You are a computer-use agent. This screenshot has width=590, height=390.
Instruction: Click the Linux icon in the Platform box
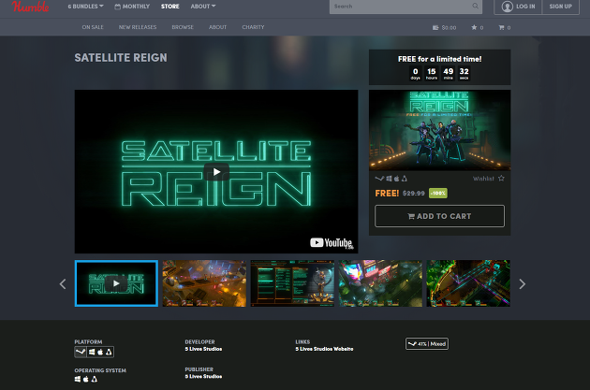tap(109, 352)
